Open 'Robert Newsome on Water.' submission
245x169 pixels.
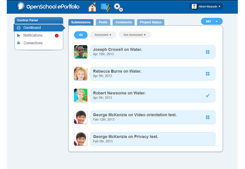pyautogui.click(x=153, y=96)
